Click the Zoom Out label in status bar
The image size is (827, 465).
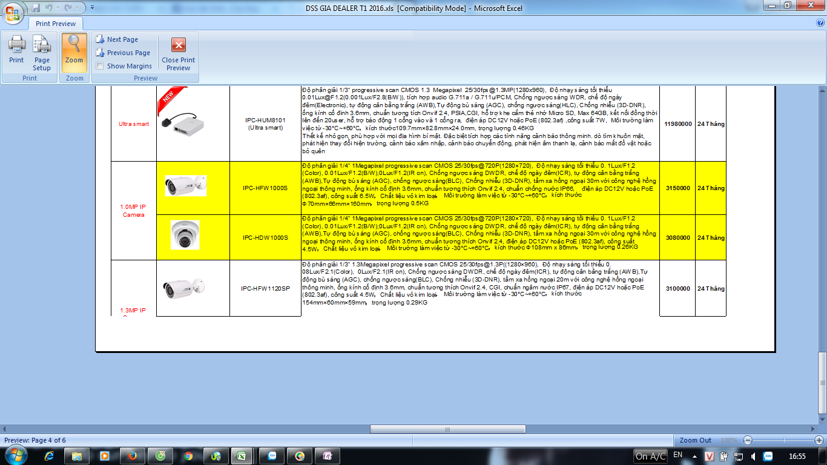(696, 440)
